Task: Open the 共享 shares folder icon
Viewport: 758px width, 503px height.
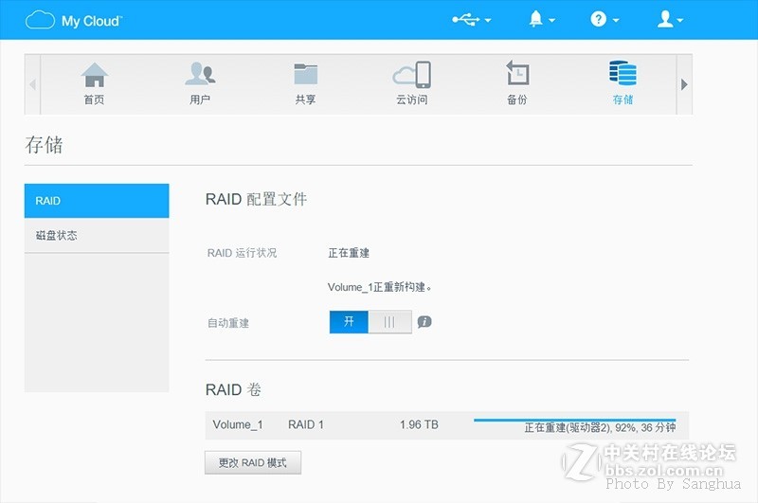Action: point(305,74)
